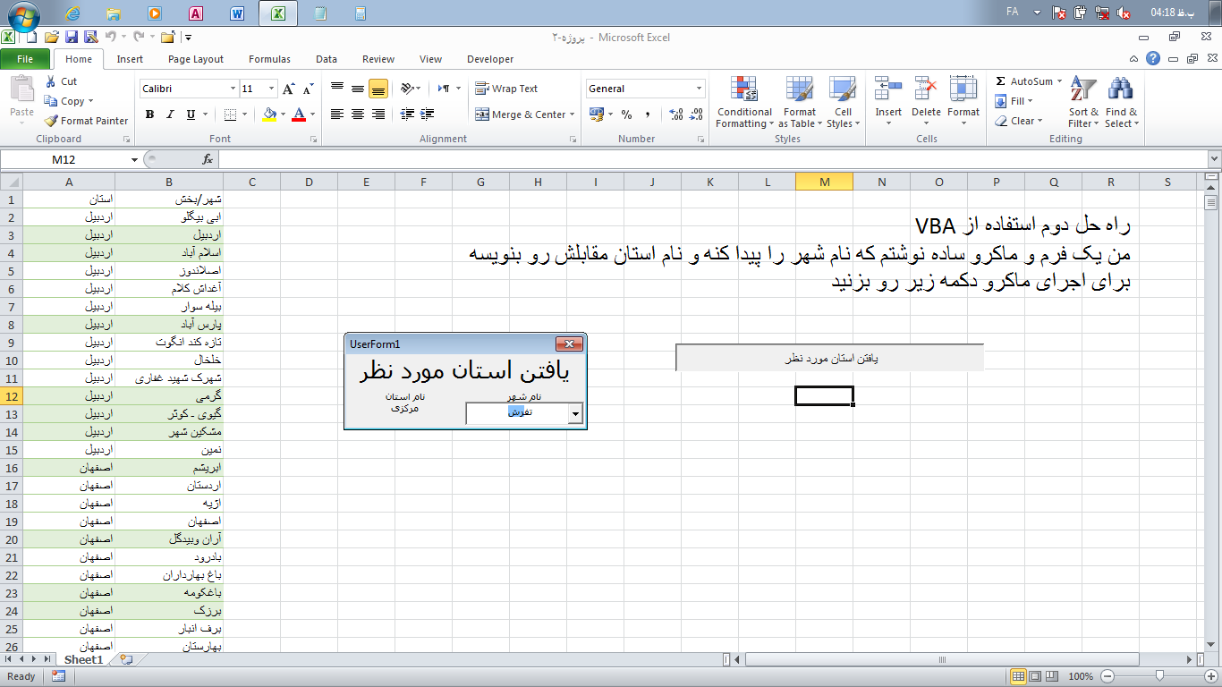This screenshot has width=1222, height=687.
Task: Apply the Percent Style number format
Action: pyautogui.click(x=626, y=114)
